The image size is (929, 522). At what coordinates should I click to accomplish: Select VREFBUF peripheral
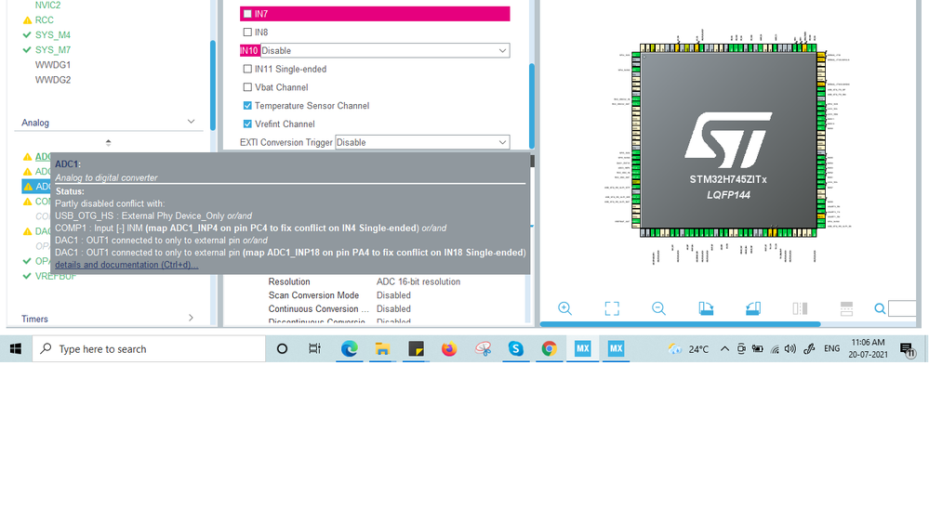[x=55, y=276]
